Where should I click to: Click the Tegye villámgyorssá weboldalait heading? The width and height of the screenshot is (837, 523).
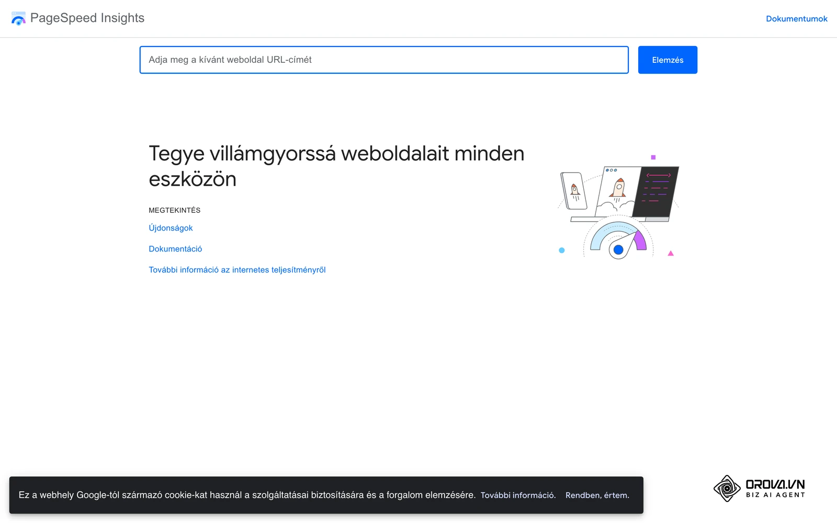click(336, 166)
